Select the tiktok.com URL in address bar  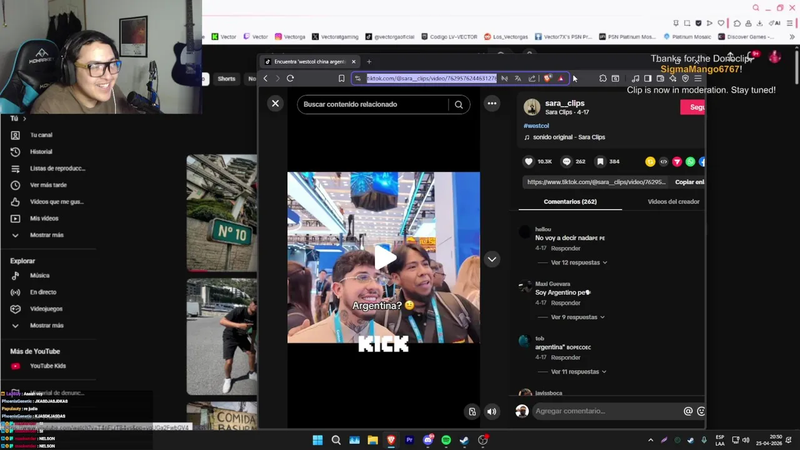[x=431, y=78]
